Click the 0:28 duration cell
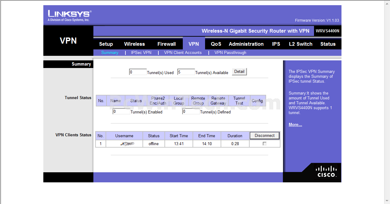This screenshot has width=390, height=204. [235, 144]
